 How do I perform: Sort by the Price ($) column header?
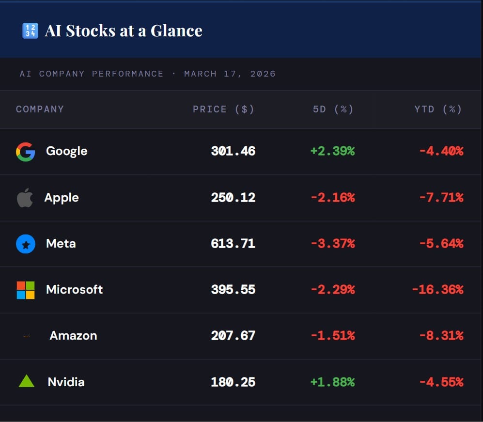[x=223, y=109]
